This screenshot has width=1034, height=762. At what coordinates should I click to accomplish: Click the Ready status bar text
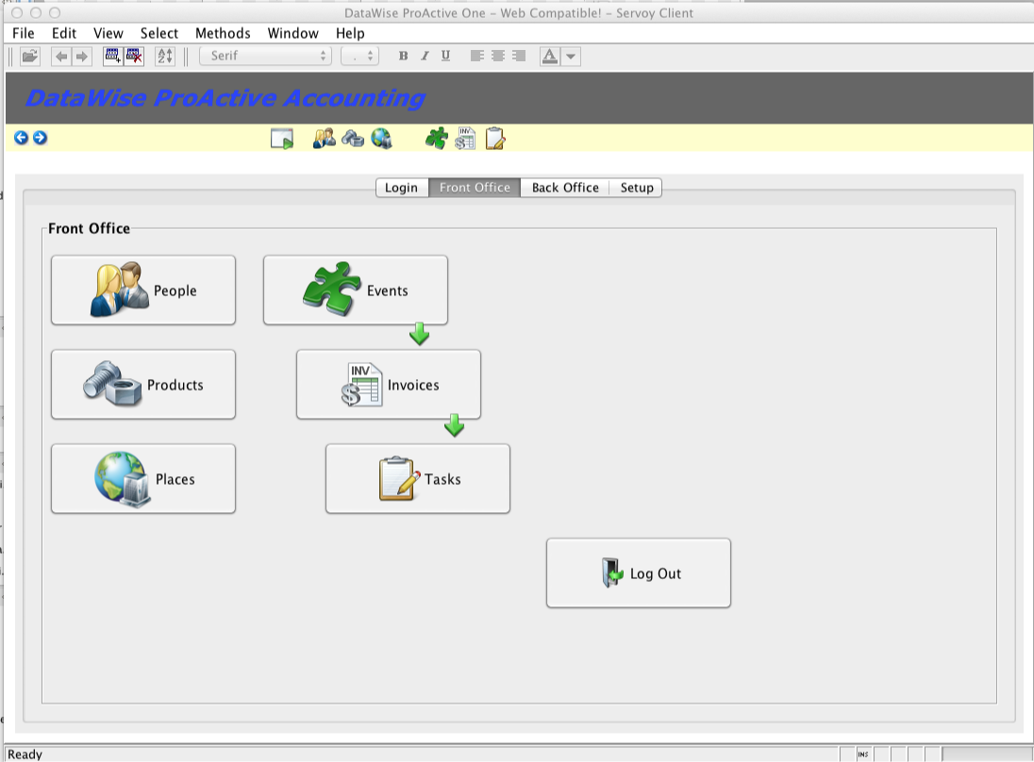(x=25, y=754)
